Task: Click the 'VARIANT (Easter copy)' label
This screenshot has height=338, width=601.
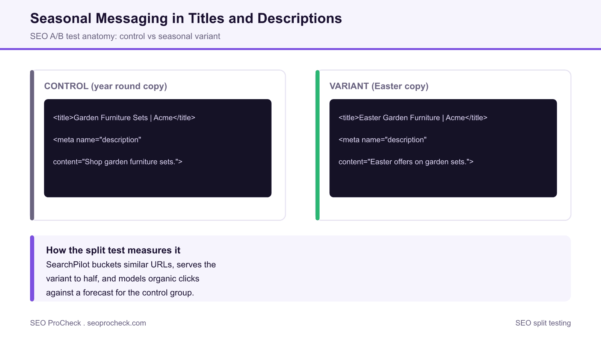Action: tap(379, 86)
